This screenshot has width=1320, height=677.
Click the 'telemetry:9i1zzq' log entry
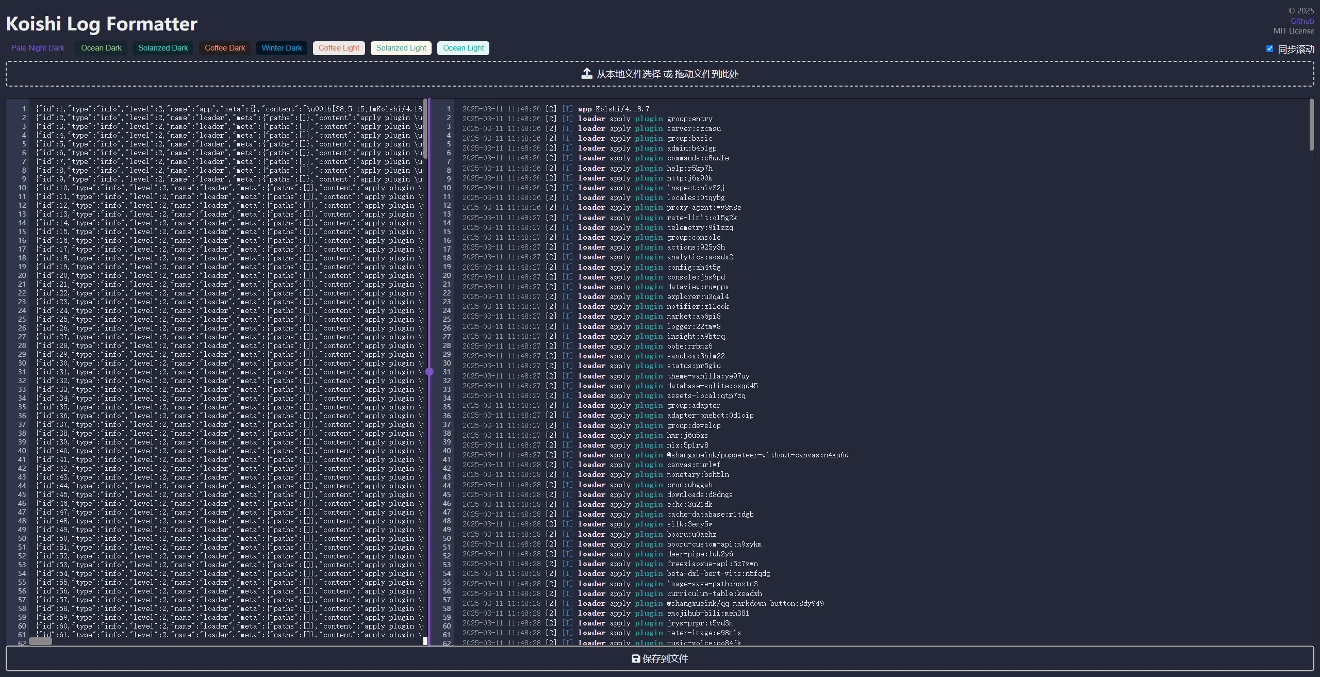598,227
